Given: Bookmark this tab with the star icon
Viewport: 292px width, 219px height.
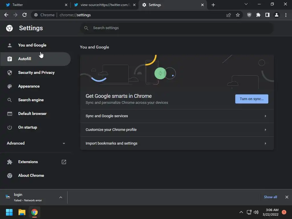Looking at the screenshot, I should tap(238, 15).
